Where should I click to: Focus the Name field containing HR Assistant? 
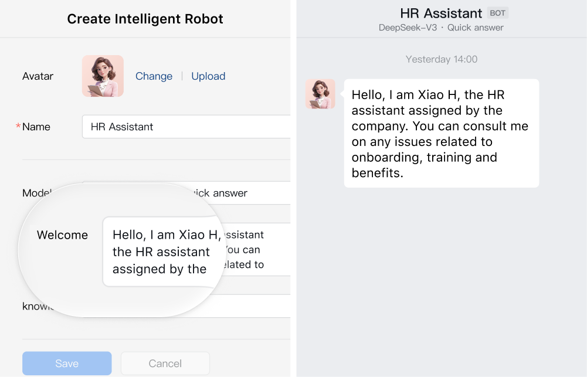188,127
